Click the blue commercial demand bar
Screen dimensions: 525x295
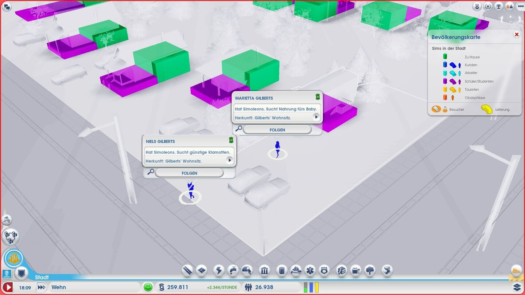pyautogui.click(x=311, y=287)
